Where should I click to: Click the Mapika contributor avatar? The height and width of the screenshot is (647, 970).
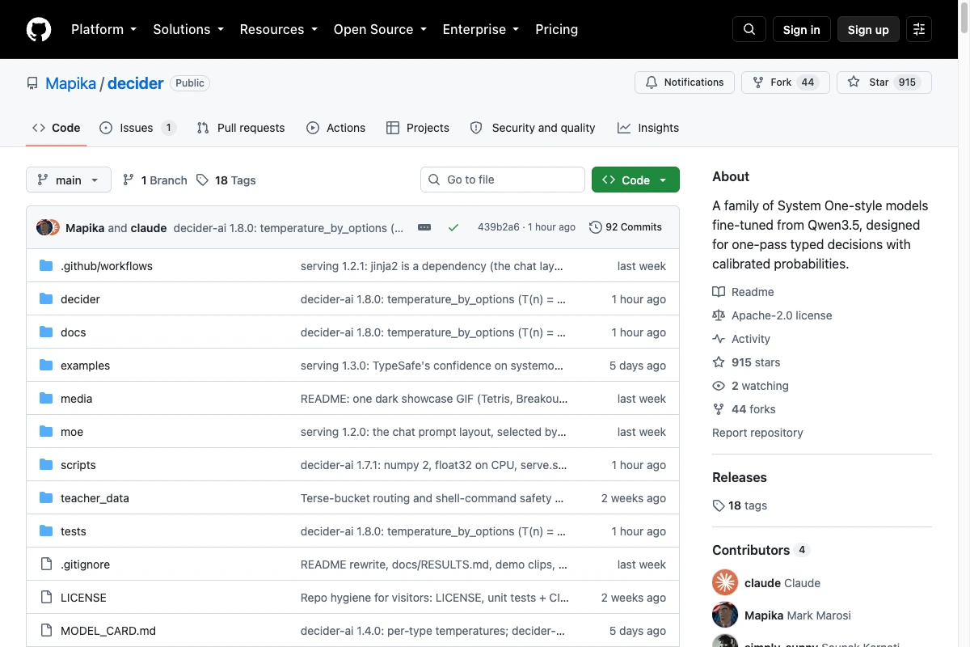pos(725,615)
